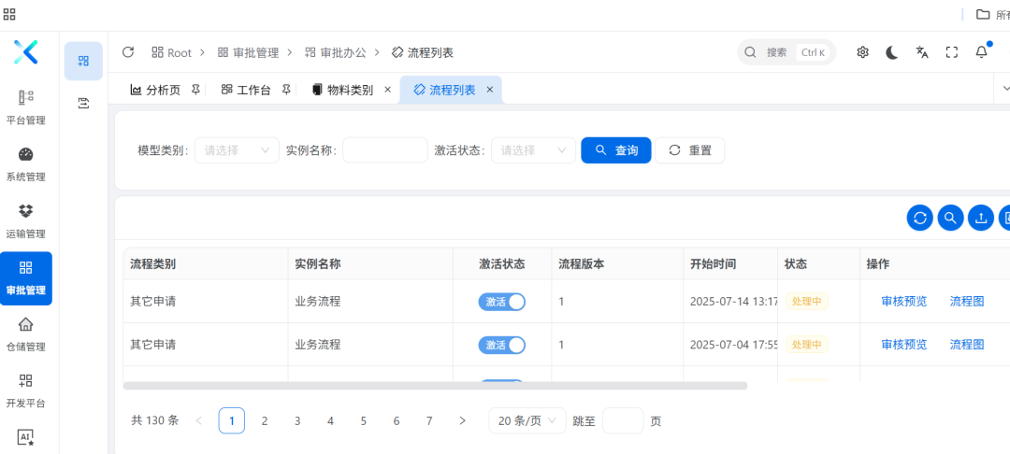Viewport: 1010px width, 454px height.
Task: Click the circular refresh table button
Action: [x=920, y=218]
